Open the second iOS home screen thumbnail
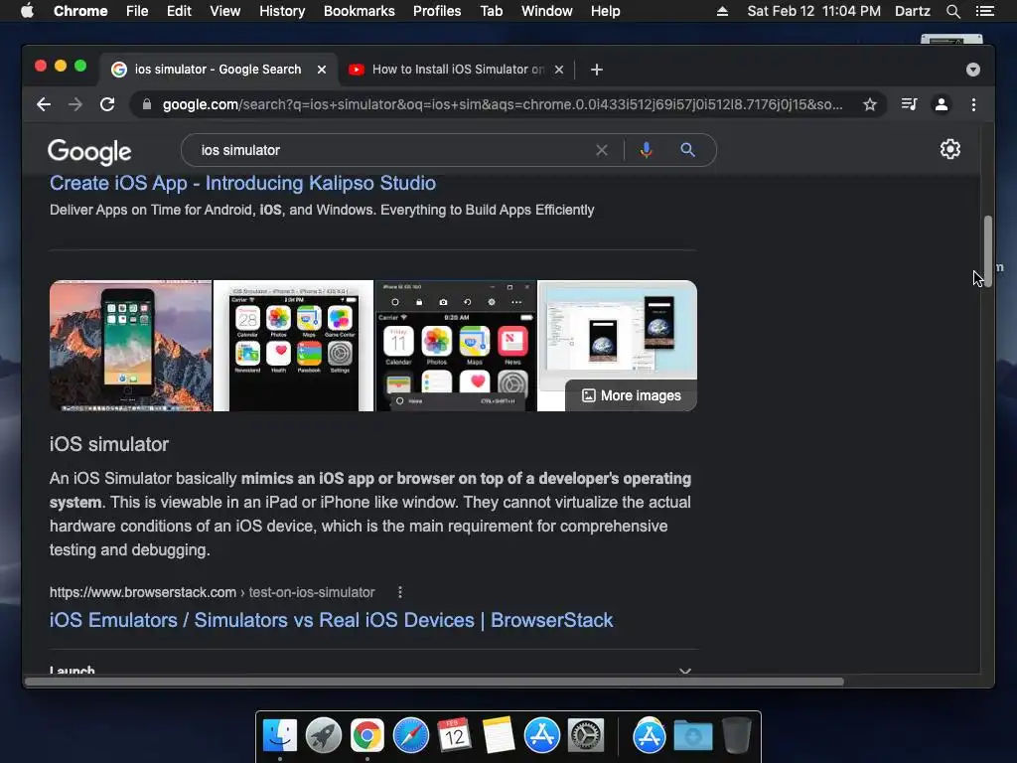This screenshot has width=1017, height=763. click(293, 346)
